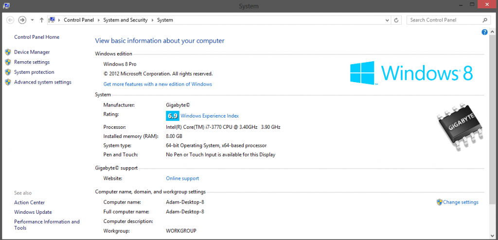Open Windows Experience Index link
This screenshot has height=240, width=498.
(x=210, y=116)
